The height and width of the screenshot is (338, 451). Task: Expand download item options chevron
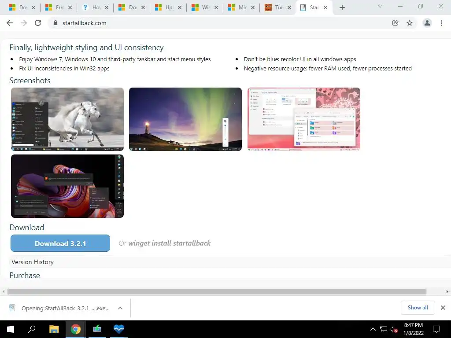click(x=120, y=308)
